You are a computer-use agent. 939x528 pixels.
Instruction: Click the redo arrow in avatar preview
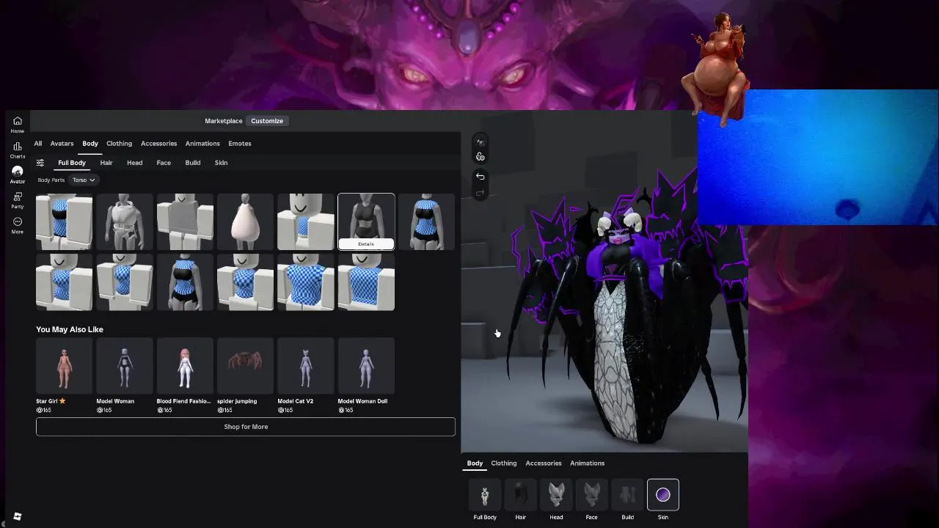[480, 193]
